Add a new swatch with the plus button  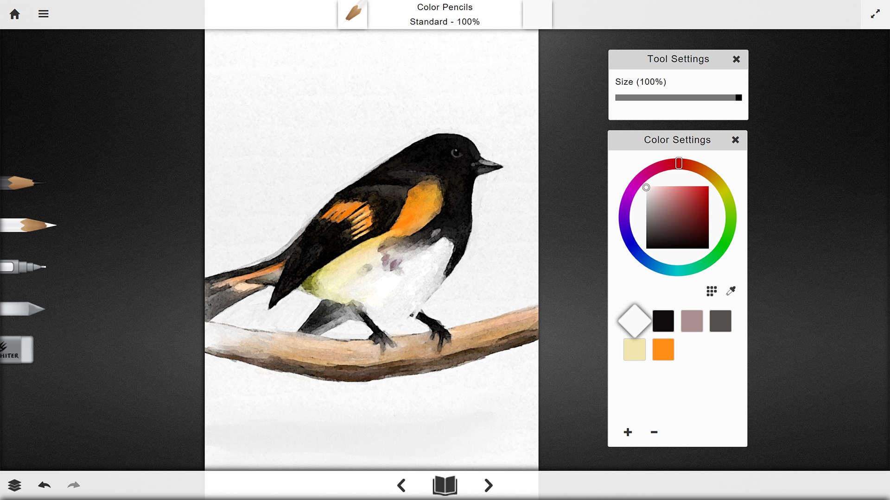tap(628, 431)
